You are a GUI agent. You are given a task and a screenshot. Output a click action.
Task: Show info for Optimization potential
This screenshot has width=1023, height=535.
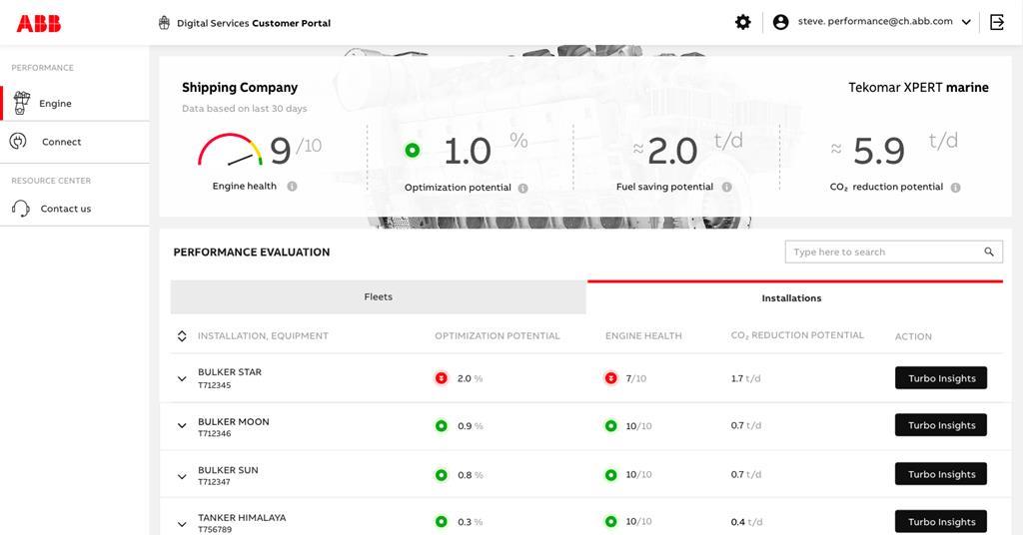[522, 189]
